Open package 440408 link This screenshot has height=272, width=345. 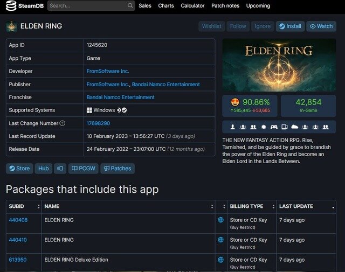tap(18, 220)
